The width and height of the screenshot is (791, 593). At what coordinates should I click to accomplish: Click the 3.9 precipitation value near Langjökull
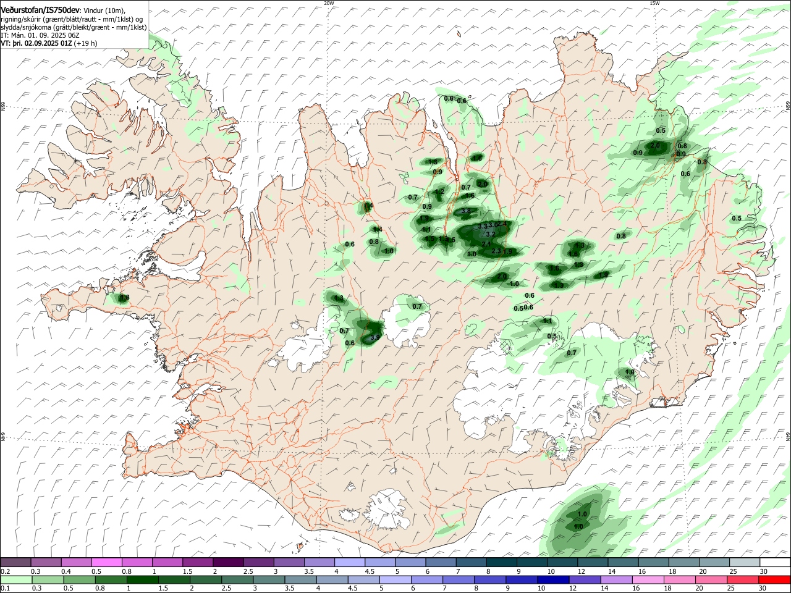click(375, 338)
